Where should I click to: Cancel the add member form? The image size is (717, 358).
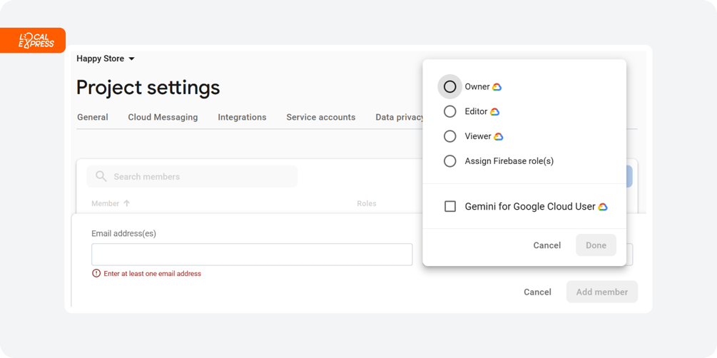(537, 292)
